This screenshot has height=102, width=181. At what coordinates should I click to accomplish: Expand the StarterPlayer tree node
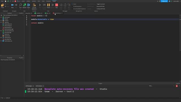tap(1, 38)
